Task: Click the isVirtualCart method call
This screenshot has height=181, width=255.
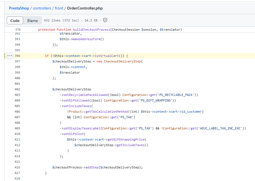Action: pyautogui.click(x=107, y=56)
